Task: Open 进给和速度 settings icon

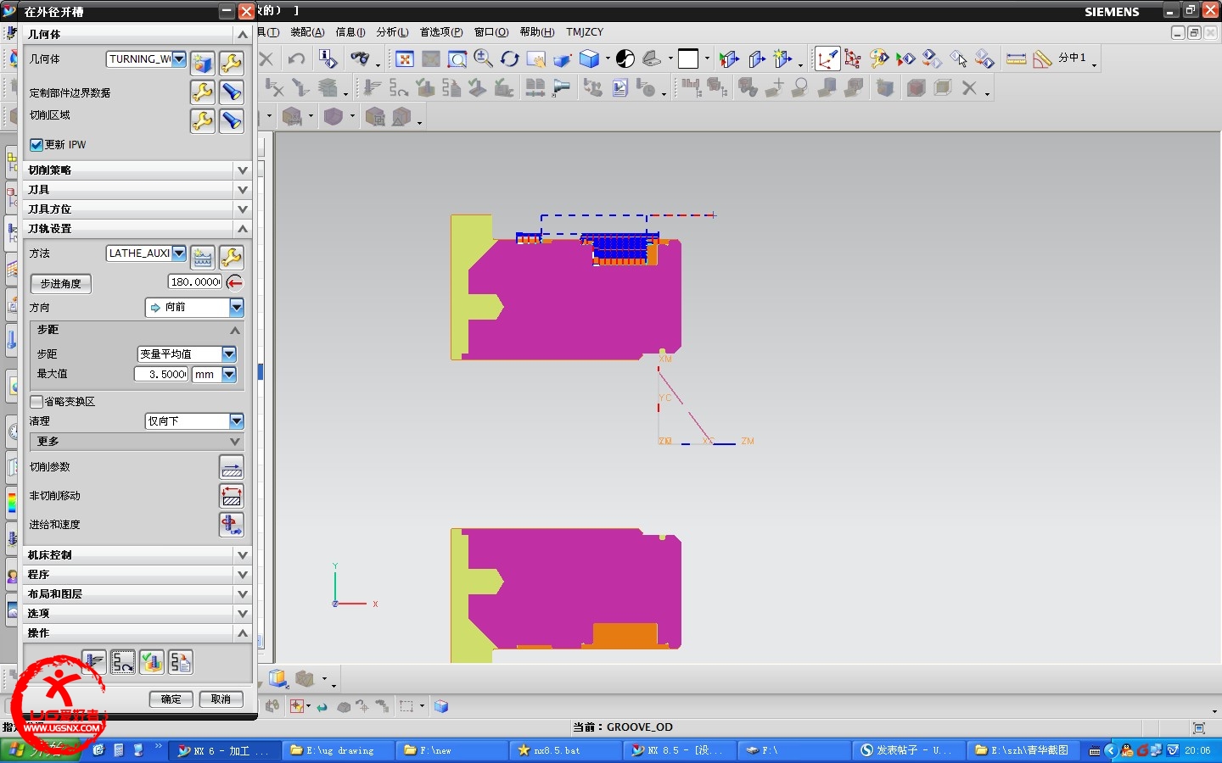Action: [231, 525]
